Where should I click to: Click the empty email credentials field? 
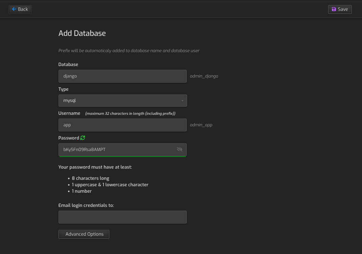coord(122,217)
